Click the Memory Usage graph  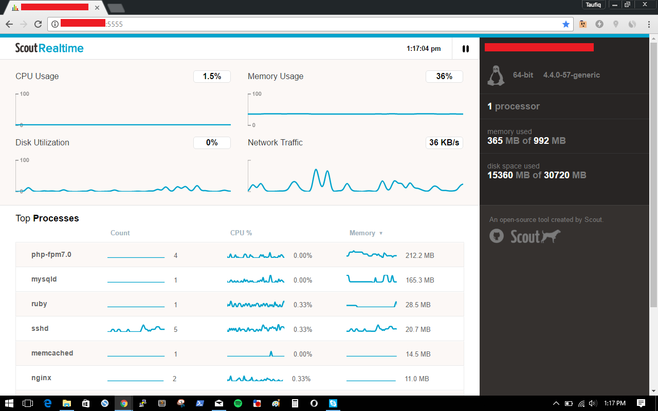[x=355, y=109]
